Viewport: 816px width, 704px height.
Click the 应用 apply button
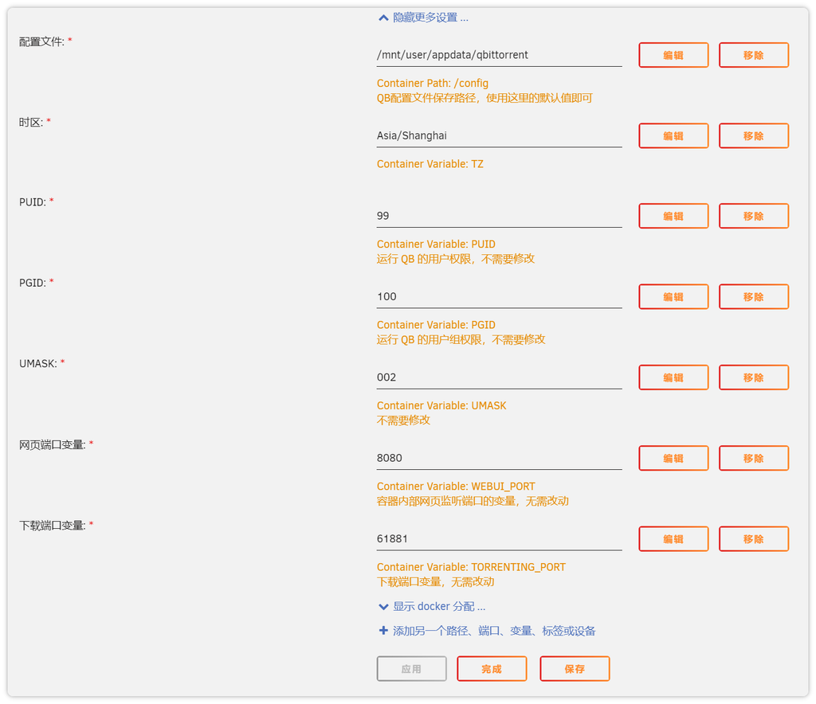(411, 669)
